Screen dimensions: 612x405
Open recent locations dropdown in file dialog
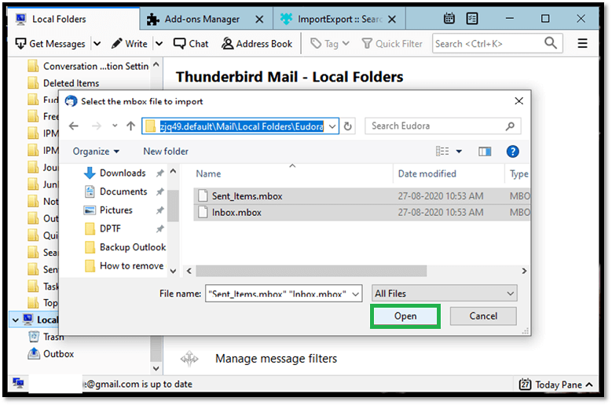coord(115,126)
